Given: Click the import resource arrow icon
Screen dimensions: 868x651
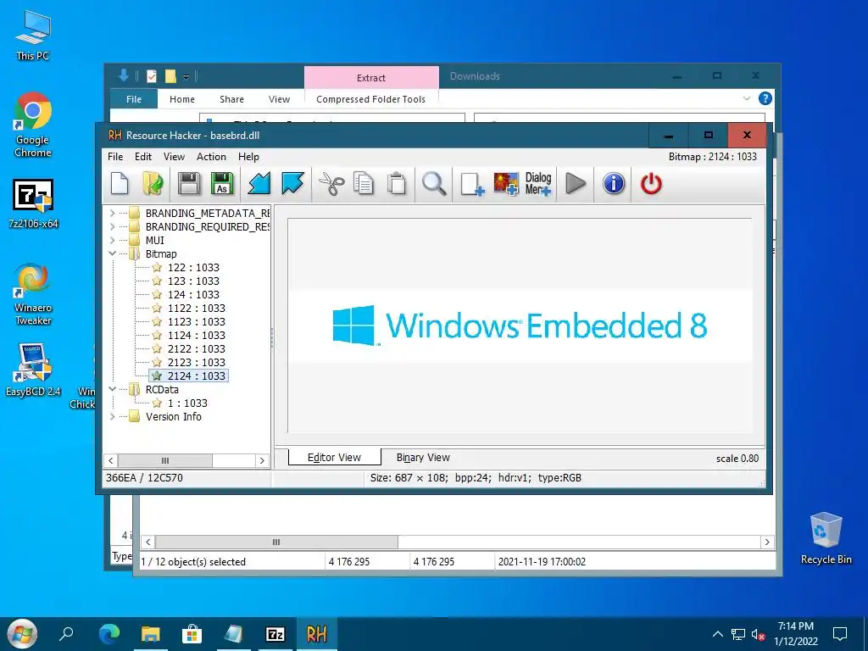Looking at the screenshot, I should tap(259, 184).
